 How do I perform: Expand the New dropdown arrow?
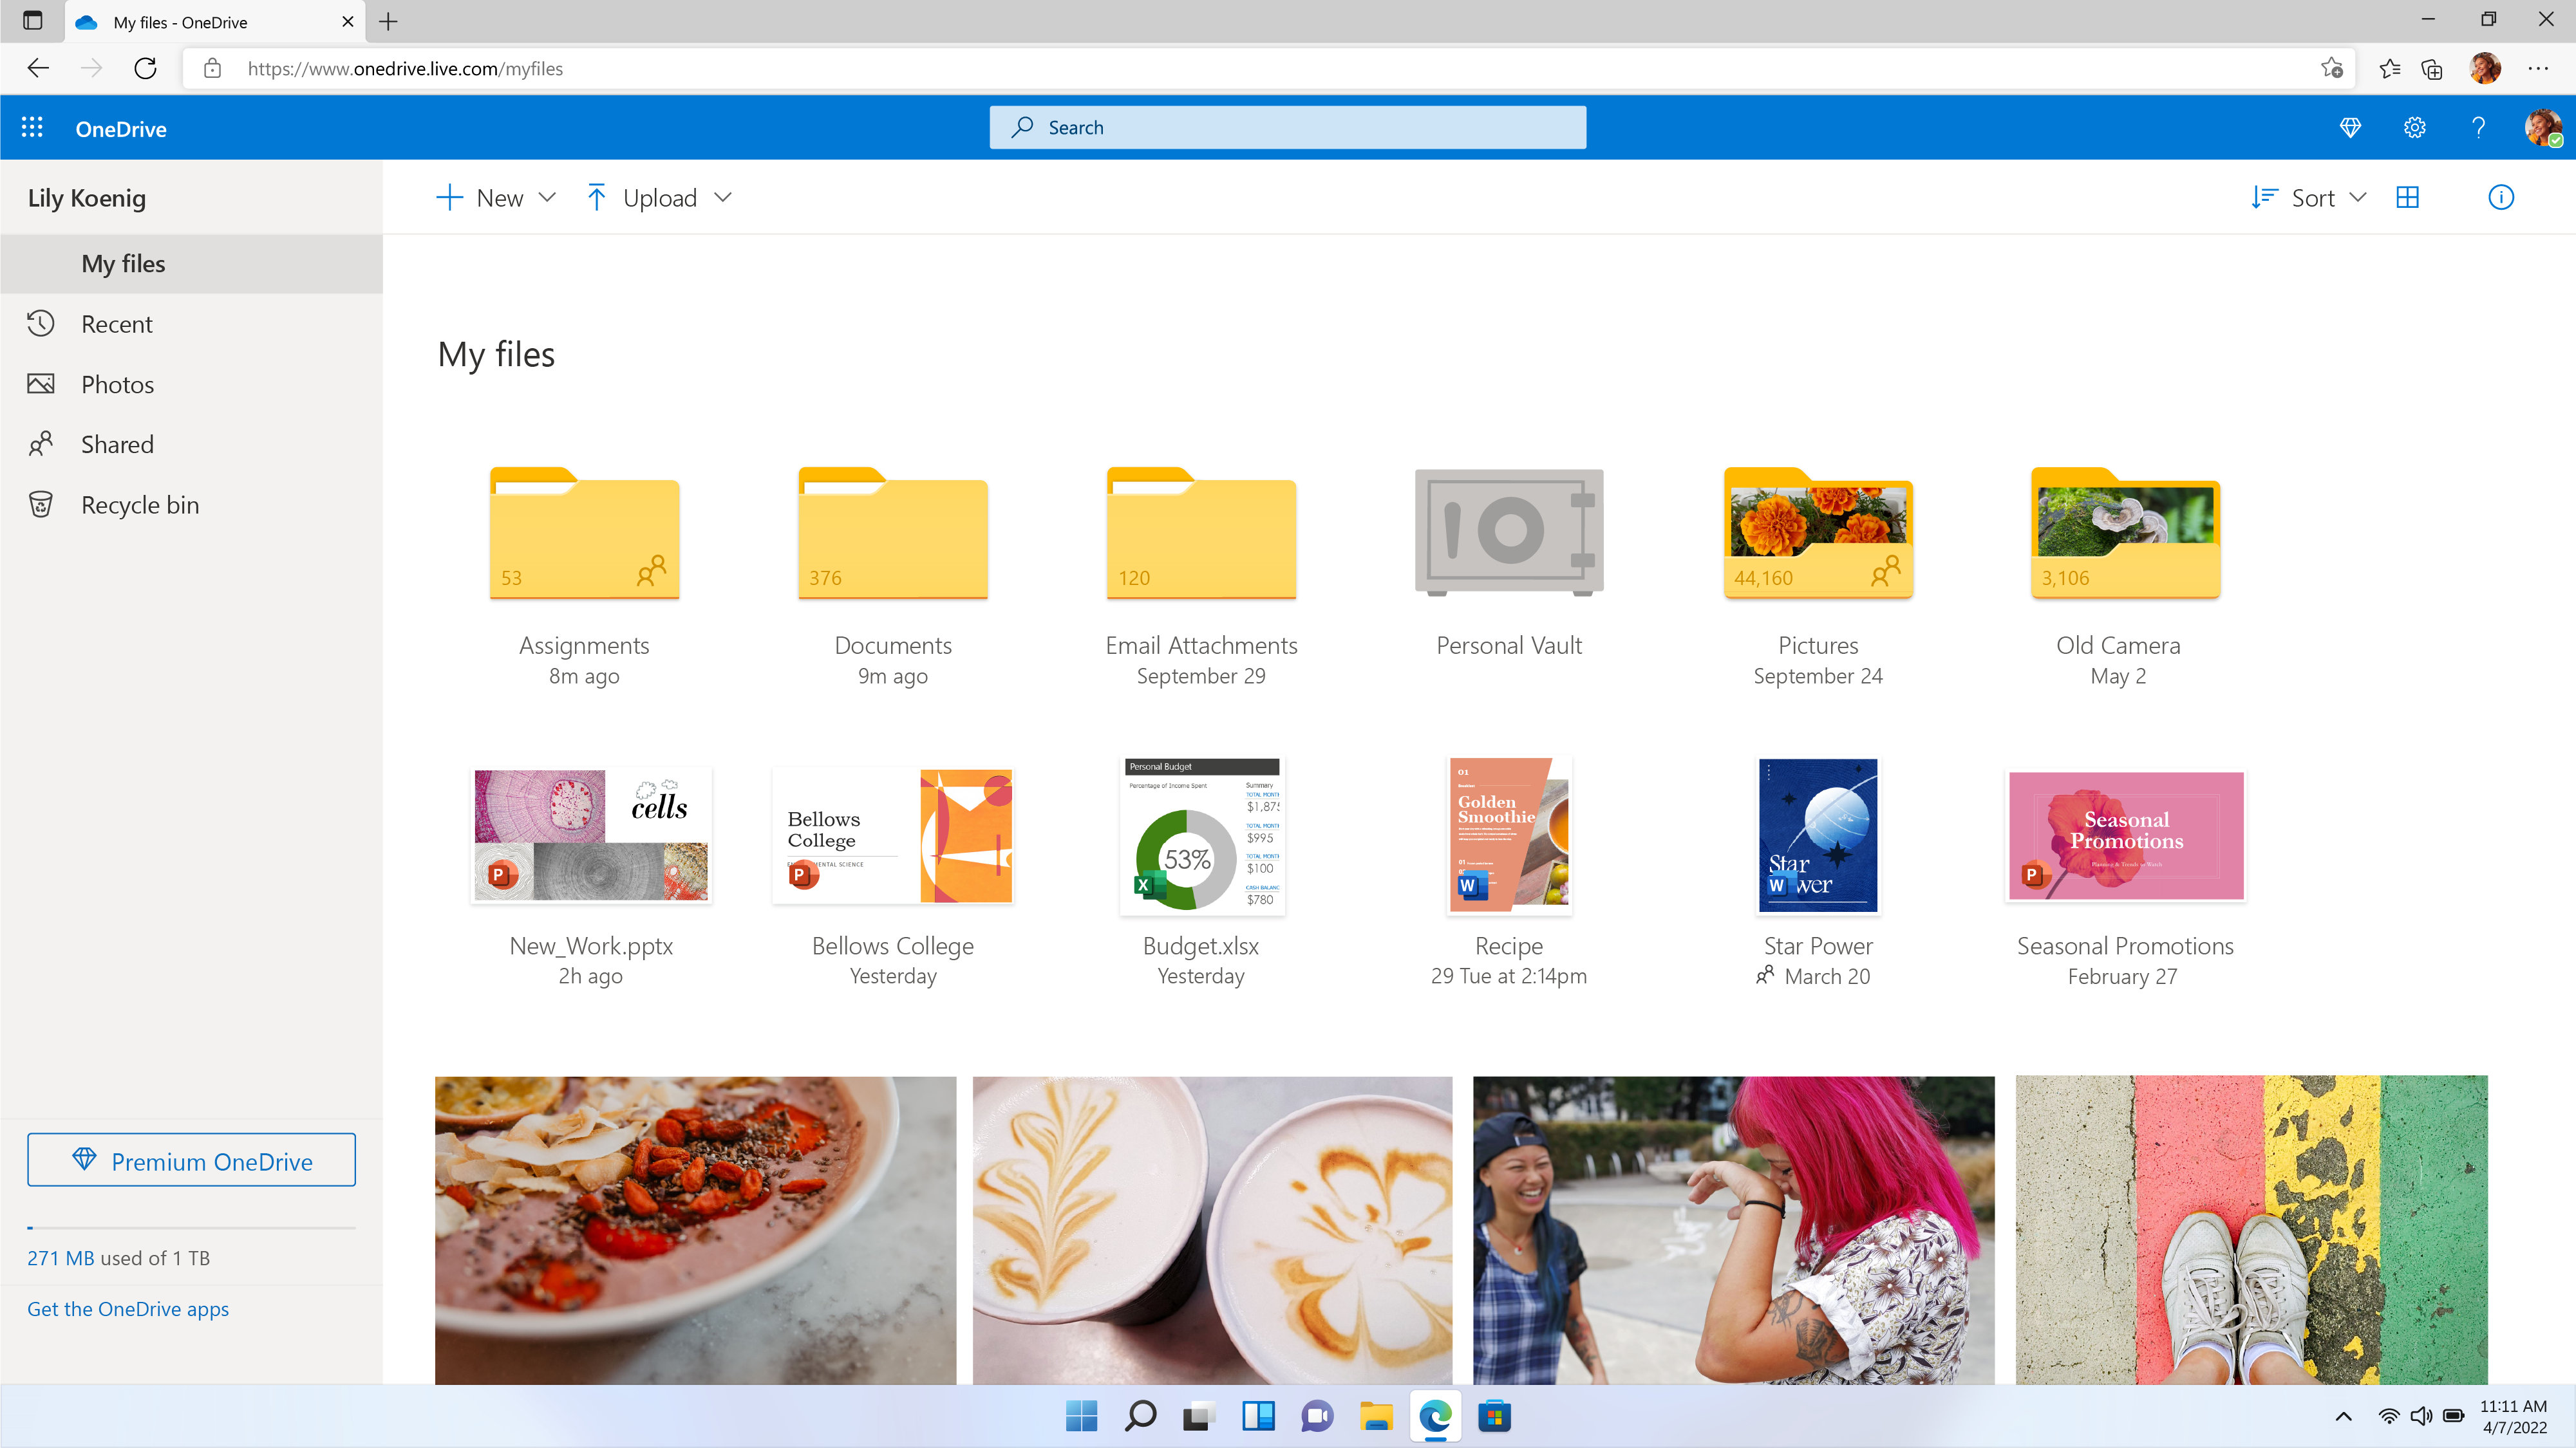pos(547,196)
